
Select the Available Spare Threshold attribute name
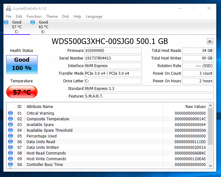point(49,130)
